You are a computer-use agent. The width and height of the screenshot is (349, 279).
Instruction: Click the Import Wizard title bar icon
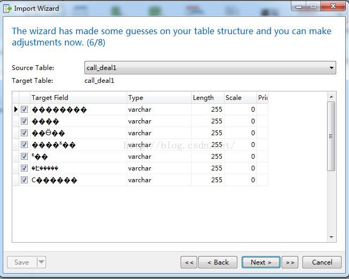[7, 9]
